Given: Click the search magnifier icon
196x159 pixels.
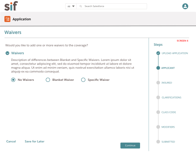Looking at the screenshot, I should (x=81, y=6).
